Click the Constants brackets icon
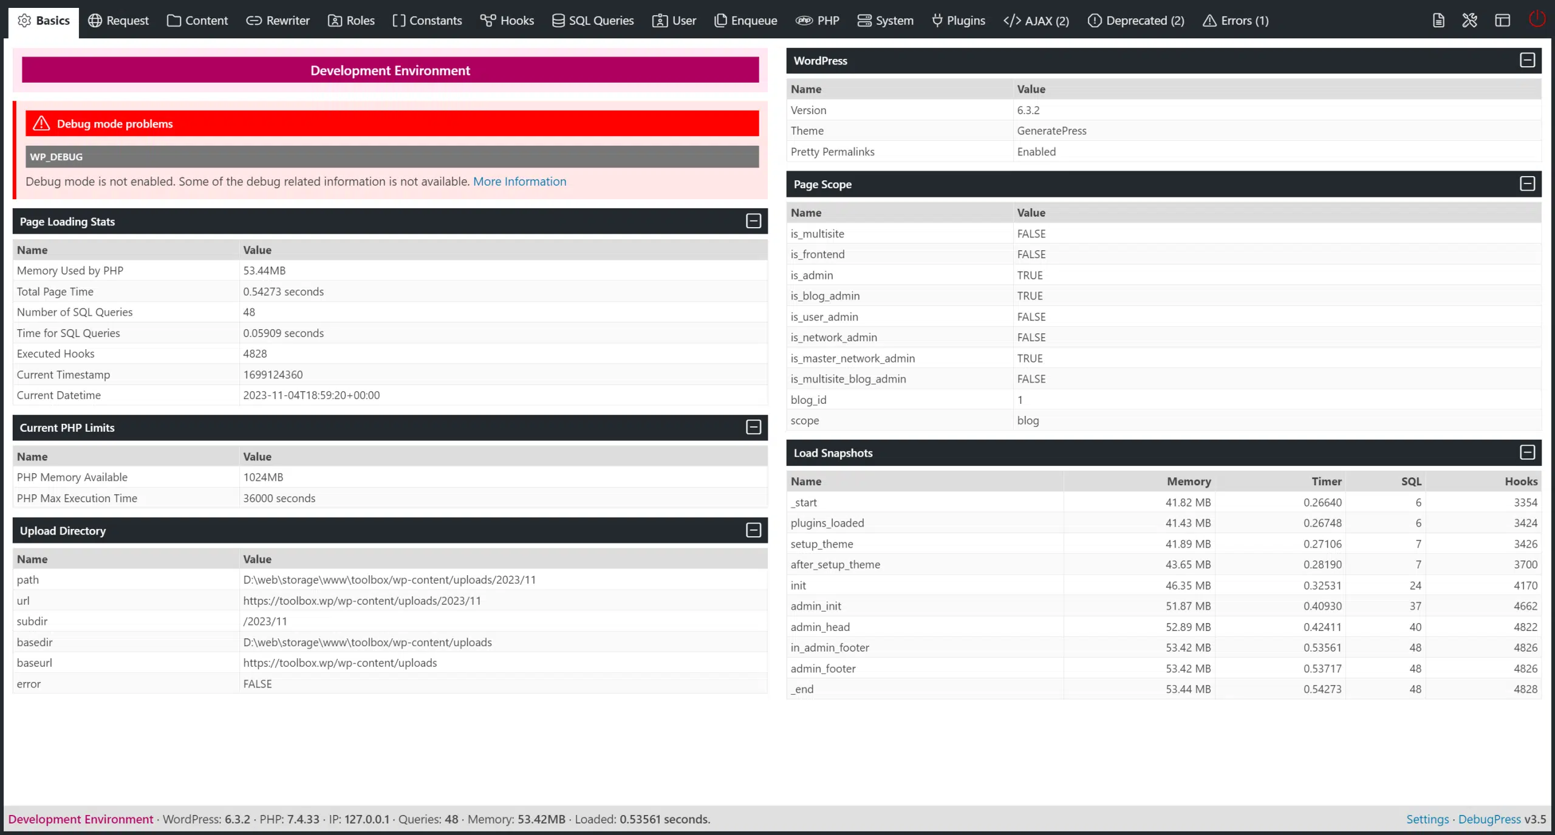Image resolution: width=1555 pixels, height=835 pixels. tap(398, 21)
